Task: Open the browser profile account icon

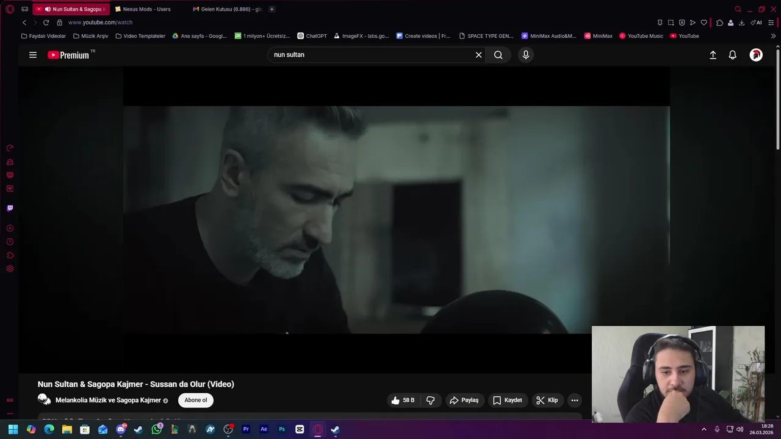Action: pos(730,23)
